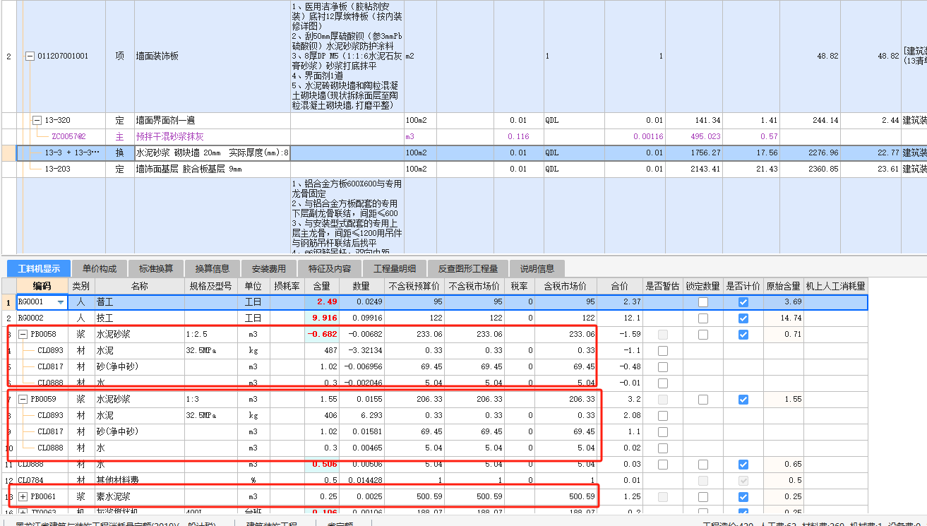Switch to the 换算信息 tab
This screenshot has width=927, height=526.
(x=212, y=268)
